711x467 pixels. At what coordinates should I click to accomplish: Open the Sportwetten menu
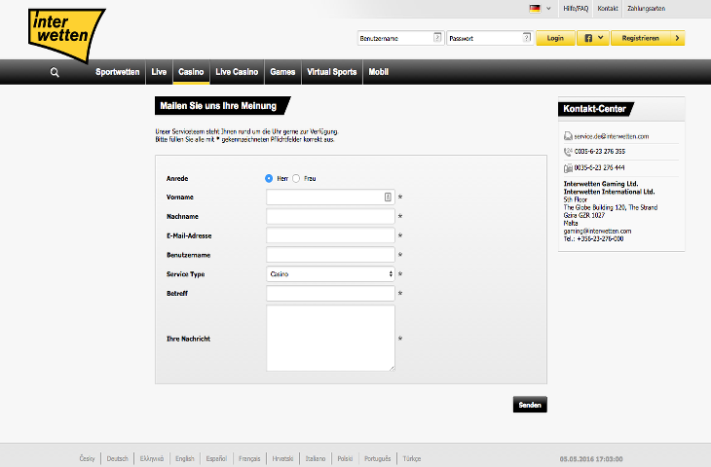118,72
